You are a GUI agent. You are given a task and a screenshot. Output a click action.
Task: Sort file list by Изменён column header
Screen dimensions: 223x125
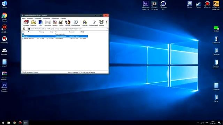(x=71, y=32)
